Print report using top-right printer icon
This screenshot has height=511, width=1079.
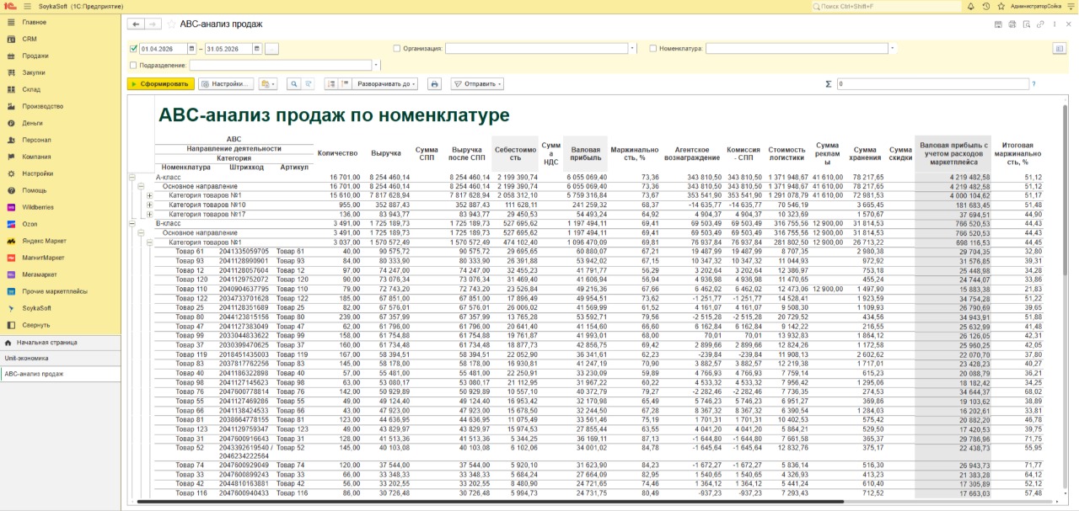click(1012, 24)
